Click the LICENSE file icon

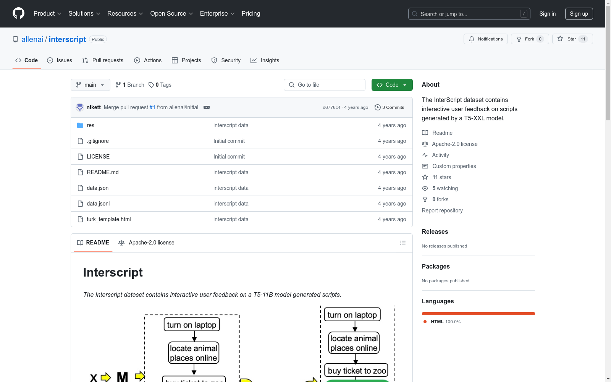pyautogui.click(x=80, y=157)
